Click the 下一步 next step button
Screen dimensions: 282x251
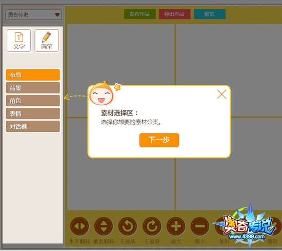click(159, 140)
